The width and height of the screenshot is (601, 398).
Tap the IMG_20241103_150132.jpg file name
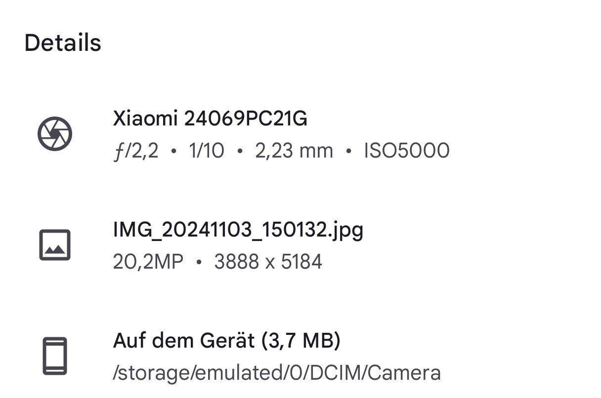238,230
